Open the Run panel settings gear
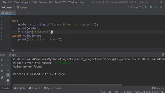Screen dimensions: 165x93 tap(163, 55)
